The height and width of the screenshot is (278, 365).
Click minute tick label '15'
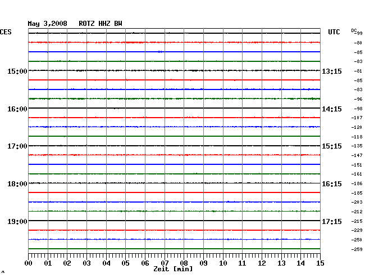tap(320, 263)
